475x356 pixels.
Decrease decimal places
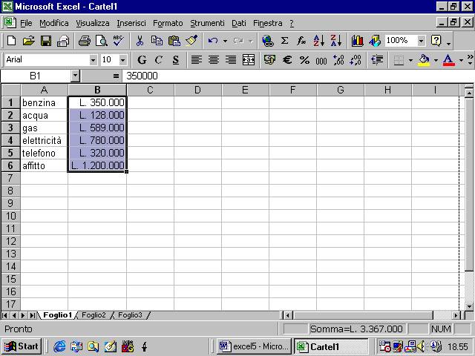point(356,59)
